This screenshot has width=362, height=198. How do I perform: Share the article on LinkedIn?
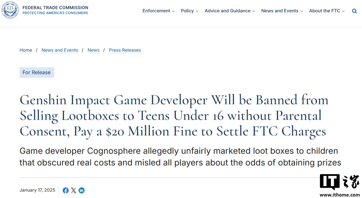pos(82,190)
